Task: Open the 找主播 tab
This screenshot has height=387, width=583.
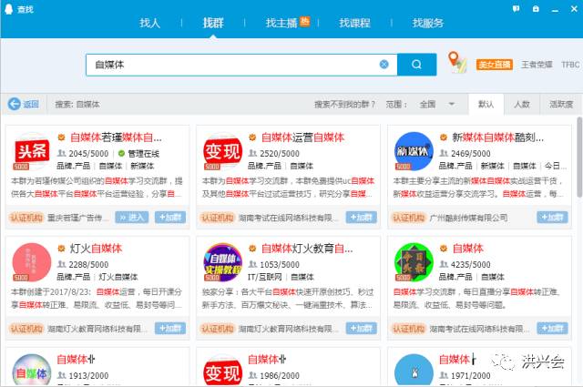Action: (x=281, y=23)
